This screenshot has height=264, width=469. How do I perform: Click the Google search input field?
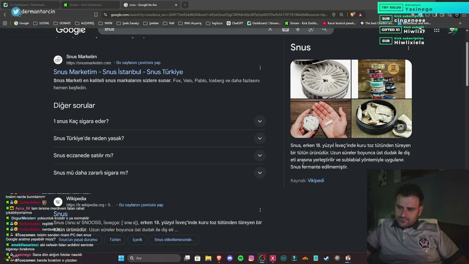(183, 29)
